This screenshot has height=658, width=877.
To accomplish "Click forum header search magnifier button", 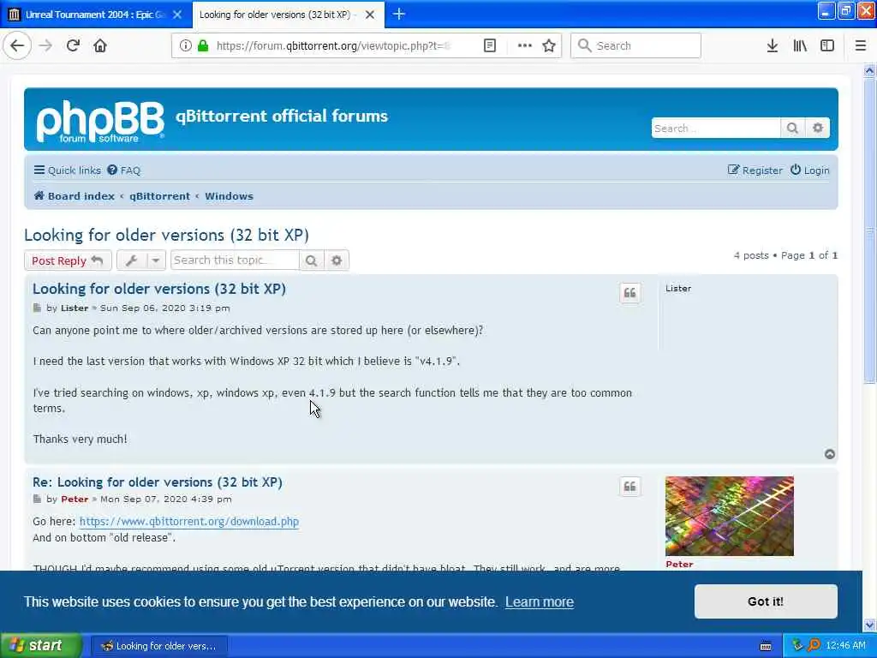I will (792, 129).
